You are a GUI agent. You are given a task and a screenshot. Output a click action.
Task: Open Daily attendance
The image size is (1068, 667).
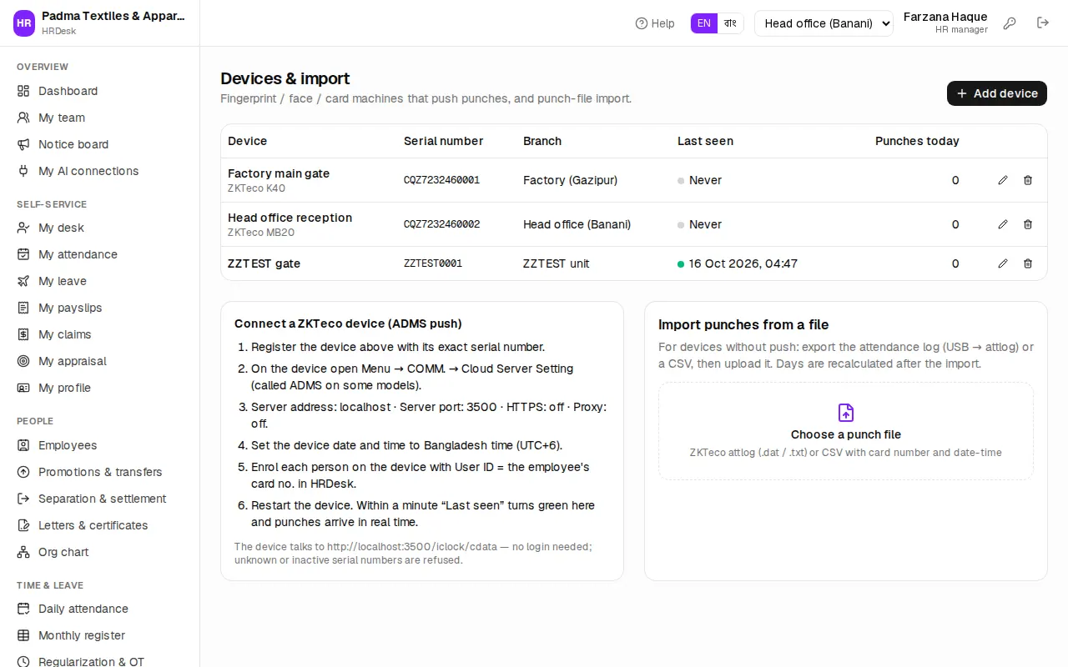click(x=100, y=609)
